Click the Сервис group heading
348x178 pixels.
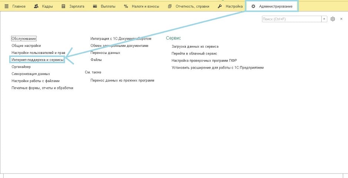point(173,38)
